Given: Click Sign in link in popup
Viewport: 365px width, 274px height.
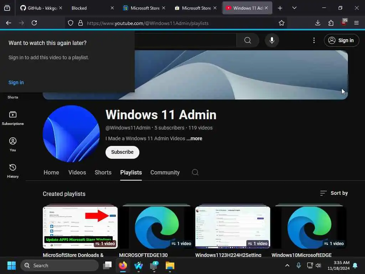Looking at the screenshot, I should pos(16,82).
